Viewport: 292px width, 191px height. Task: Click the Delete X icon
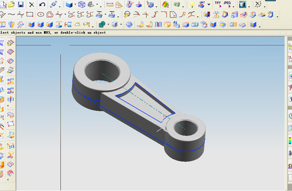(32, 4)
